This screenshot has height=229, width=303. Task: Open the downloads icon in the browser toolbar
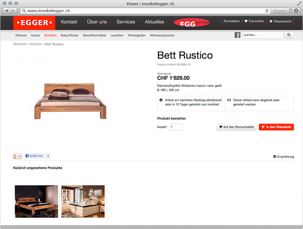[x=296, y=11]
